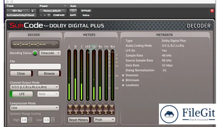Viewport: 220px width, 127px height.
Task: Click the High dynamic range value field
Action: click(24, 120)
